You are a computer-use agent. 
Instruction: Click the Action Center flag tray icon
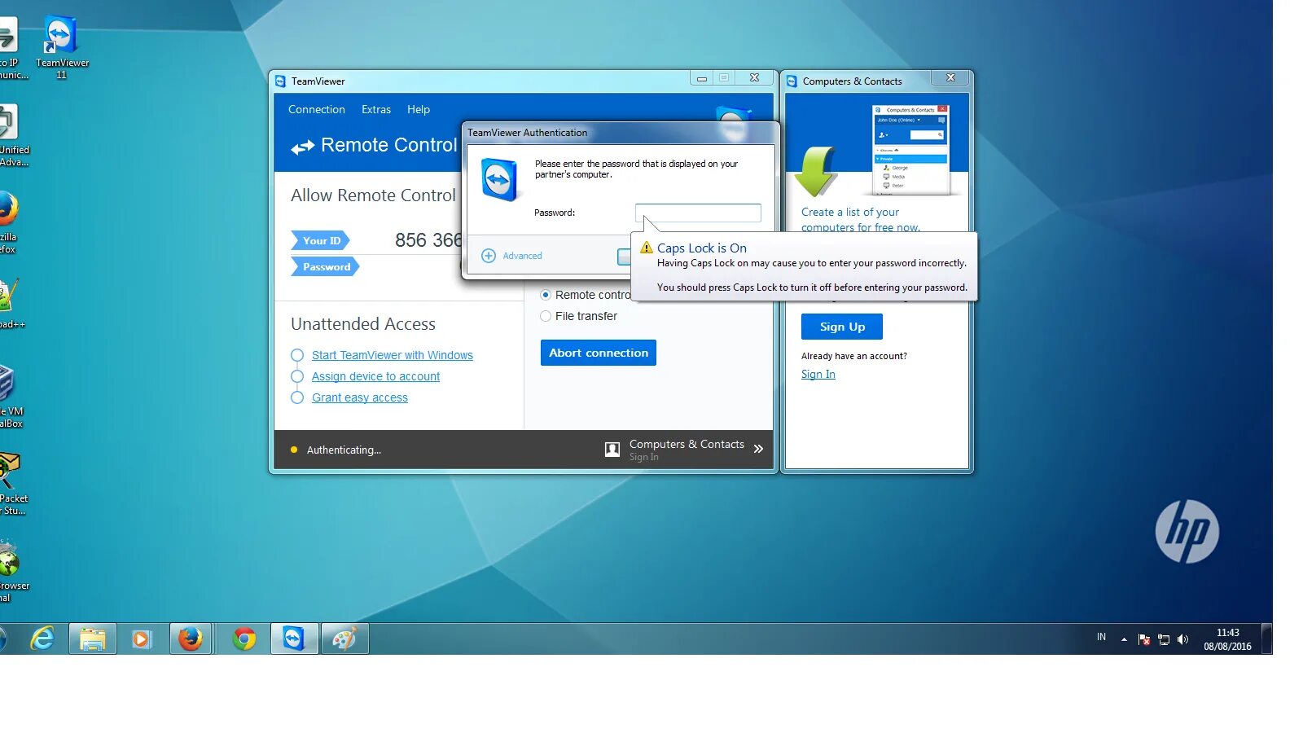click(1144, 639)
